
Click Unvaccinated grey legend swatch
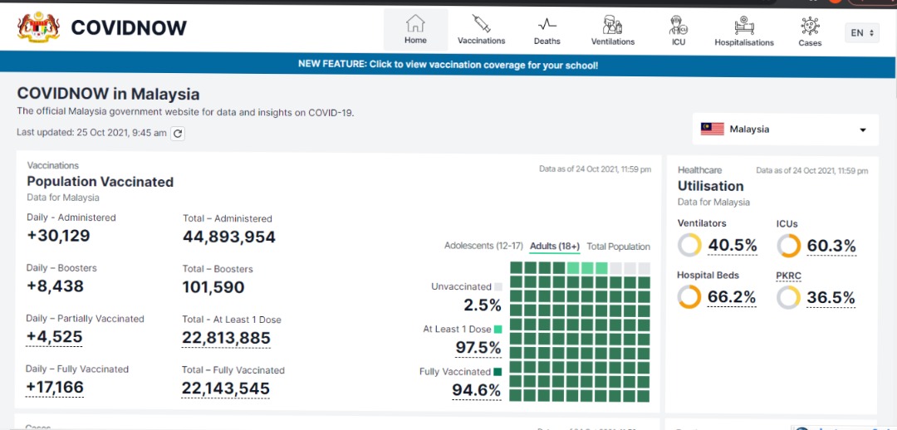point(498,287)
